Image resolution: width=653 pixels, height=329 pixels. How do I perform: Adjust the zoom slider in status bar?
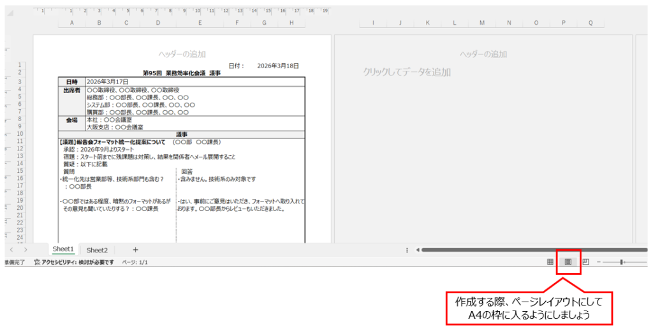(622, 262)
